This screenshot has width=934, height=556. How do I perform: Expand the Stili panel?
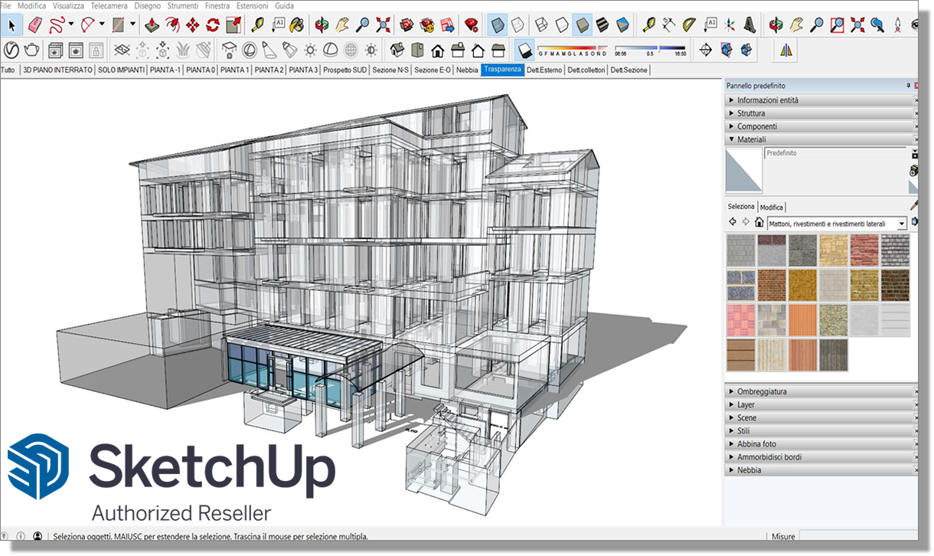click(x=822, y=430)
